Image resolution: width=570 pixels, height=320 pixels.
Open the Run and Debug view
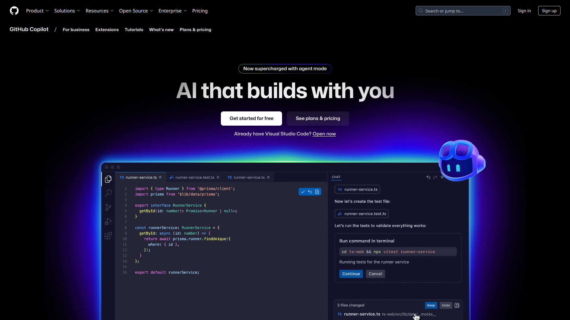click(108, 221)
